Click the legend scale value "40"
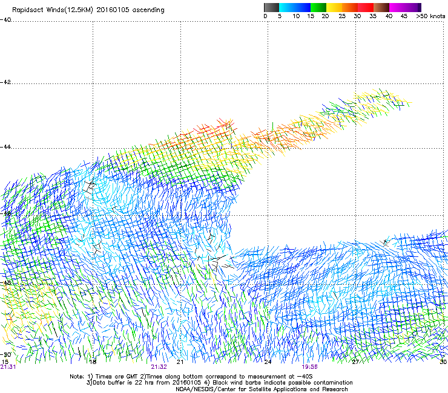Image resolution: width=448 pixels, height=393 pixels. pos(389,16)
